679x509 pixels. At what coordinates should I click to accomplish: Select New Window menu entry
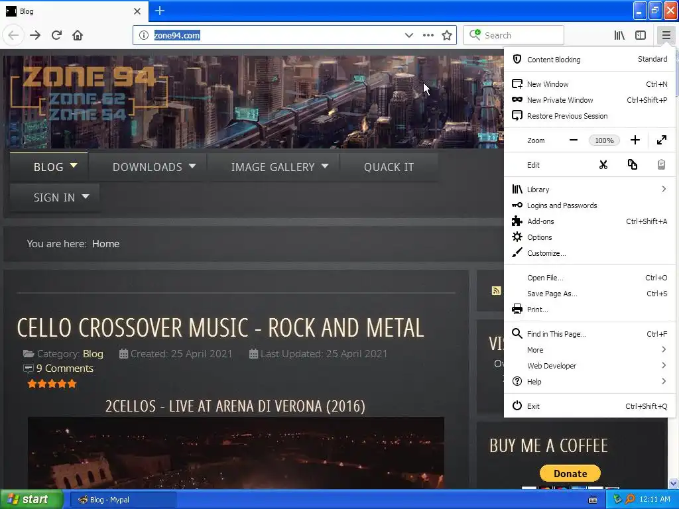point(589,84)
